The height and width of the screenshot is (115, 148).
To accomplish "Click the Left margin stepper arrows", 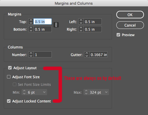I will tap(81, 22).
